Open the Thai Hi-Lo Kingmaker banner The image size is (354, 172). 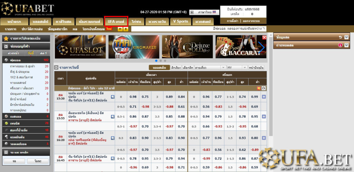click(x=134, y=47)
